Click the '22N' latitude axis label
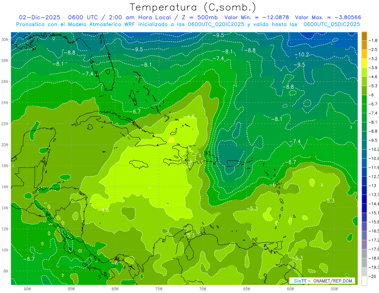 coord(5,124)
